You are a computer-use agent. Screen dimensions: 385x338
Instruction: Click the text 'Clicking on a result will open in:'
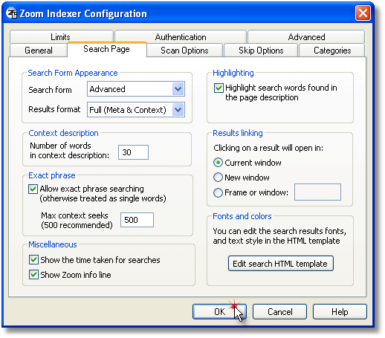pyautogui.click(x=268, y=148)
